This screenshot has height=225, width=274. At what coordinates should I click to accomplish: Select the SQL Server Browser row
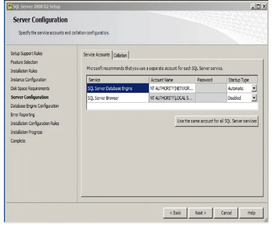pyautogui.click(x=118, y=98)
